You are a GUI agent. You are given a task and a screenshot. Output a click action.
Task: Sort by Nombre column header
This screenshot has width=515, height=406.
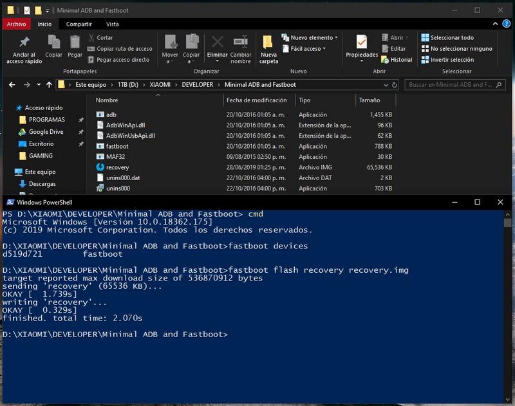coord(155,100)
